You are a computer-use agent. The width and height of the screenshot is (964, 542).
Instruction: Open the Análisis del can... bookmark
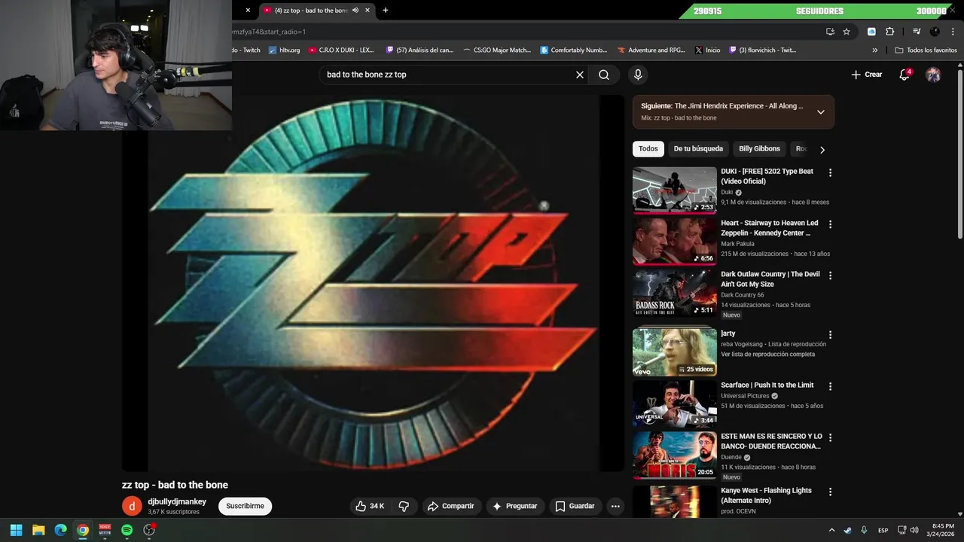point(419,50)
